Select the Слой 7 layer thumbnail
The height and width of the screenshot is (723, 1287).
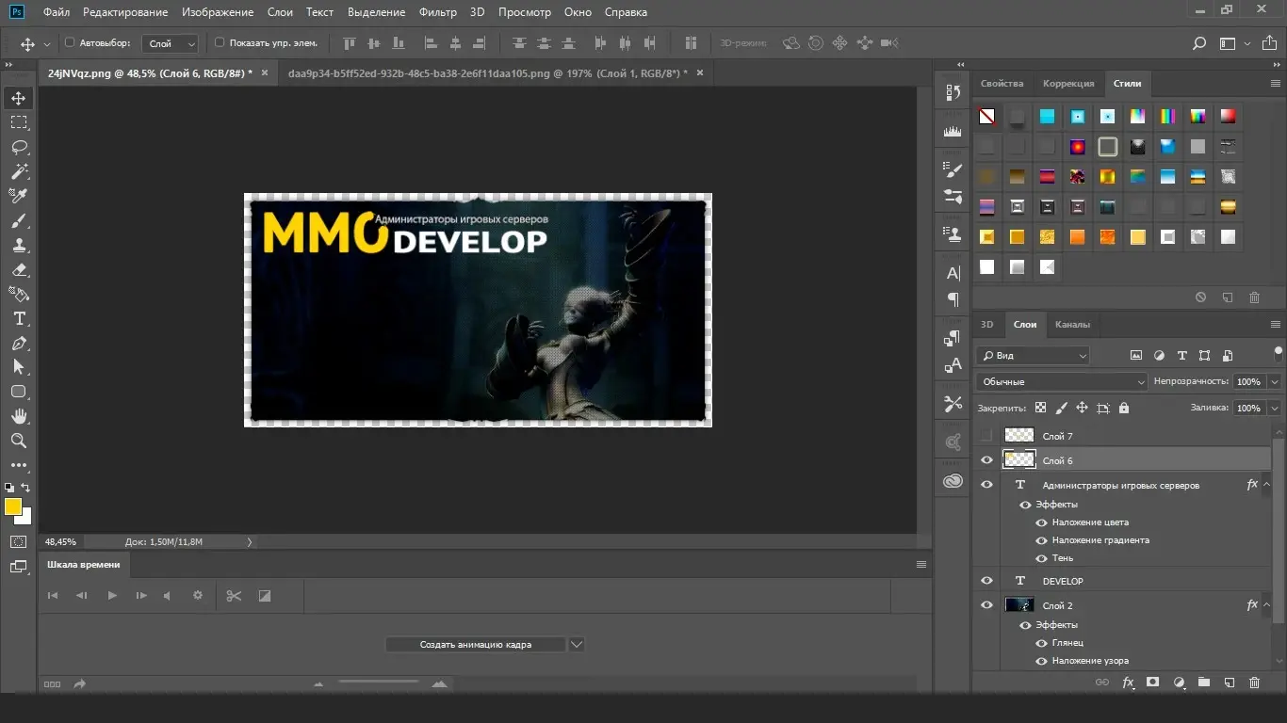tap(1019, 436)
